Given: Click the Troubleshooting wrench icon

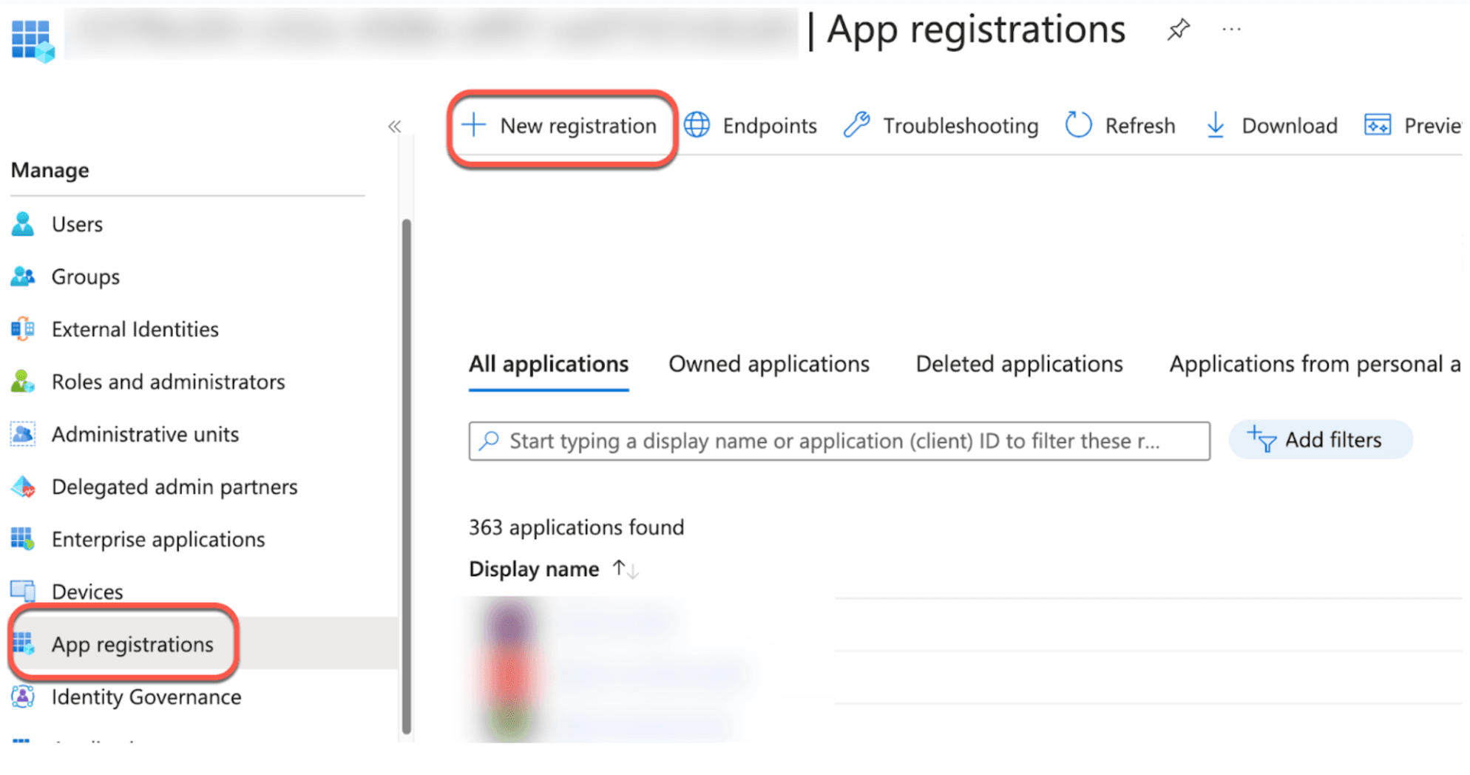Looking at the screenshot, I should 857,125.
